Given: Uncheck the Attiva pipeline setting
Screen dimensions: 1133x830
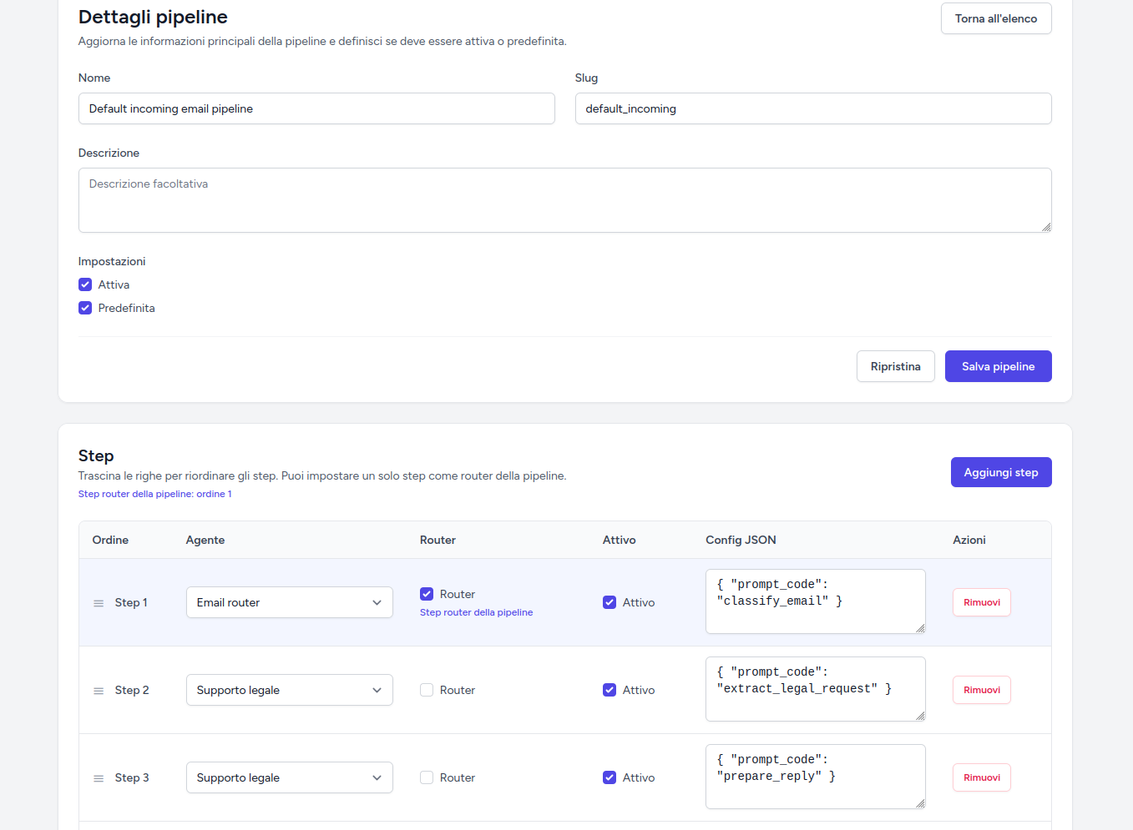Looking at the screenshot, I should [x=85, y=284].
